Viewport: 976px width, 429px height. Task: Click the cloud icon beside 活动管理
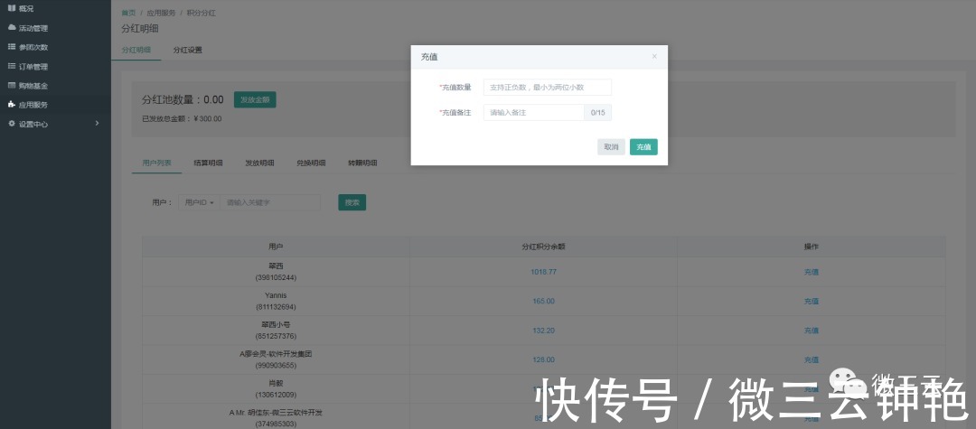point(11,27)
